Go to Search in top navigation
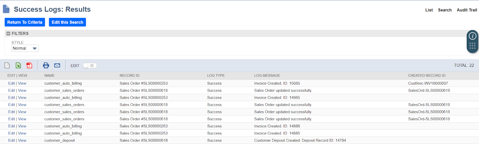The width and height of the screenshot is (479, 144). click(445, 10)
